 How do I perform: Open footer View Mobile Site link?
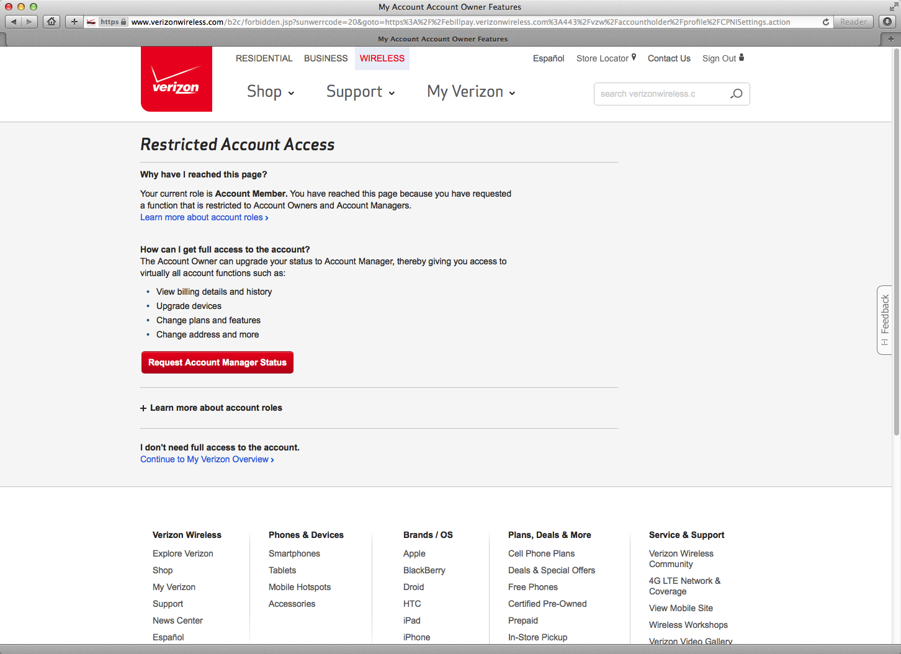[x=681, y=608]
